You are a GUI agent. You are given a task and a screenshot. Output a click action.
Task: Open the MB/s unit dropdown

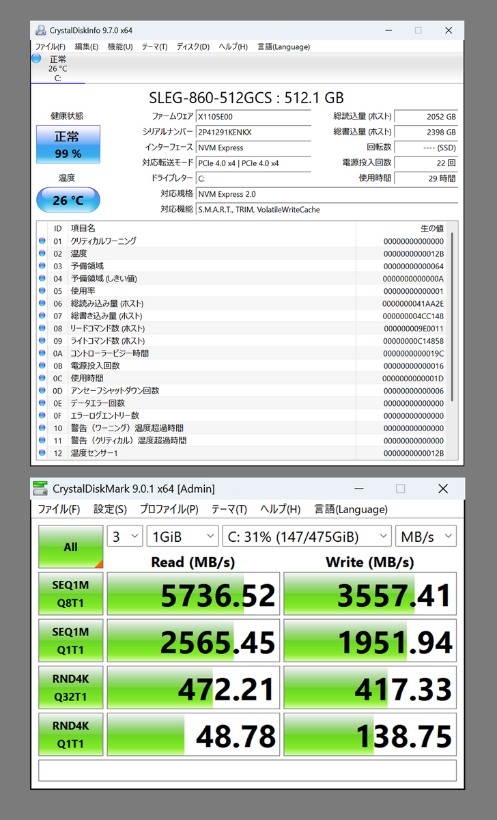coord(426,536)
